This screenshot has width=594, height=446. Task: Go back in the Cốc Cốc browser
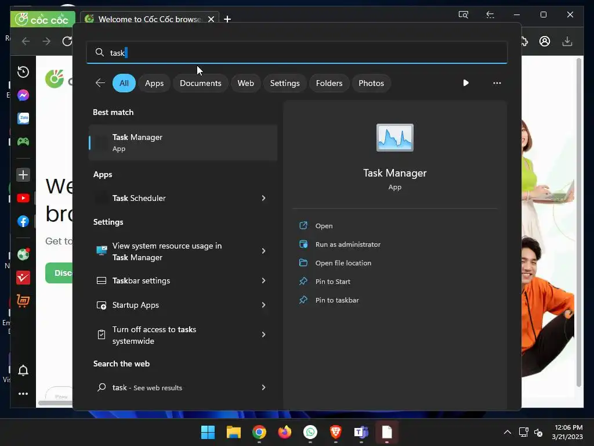[26, 41]
